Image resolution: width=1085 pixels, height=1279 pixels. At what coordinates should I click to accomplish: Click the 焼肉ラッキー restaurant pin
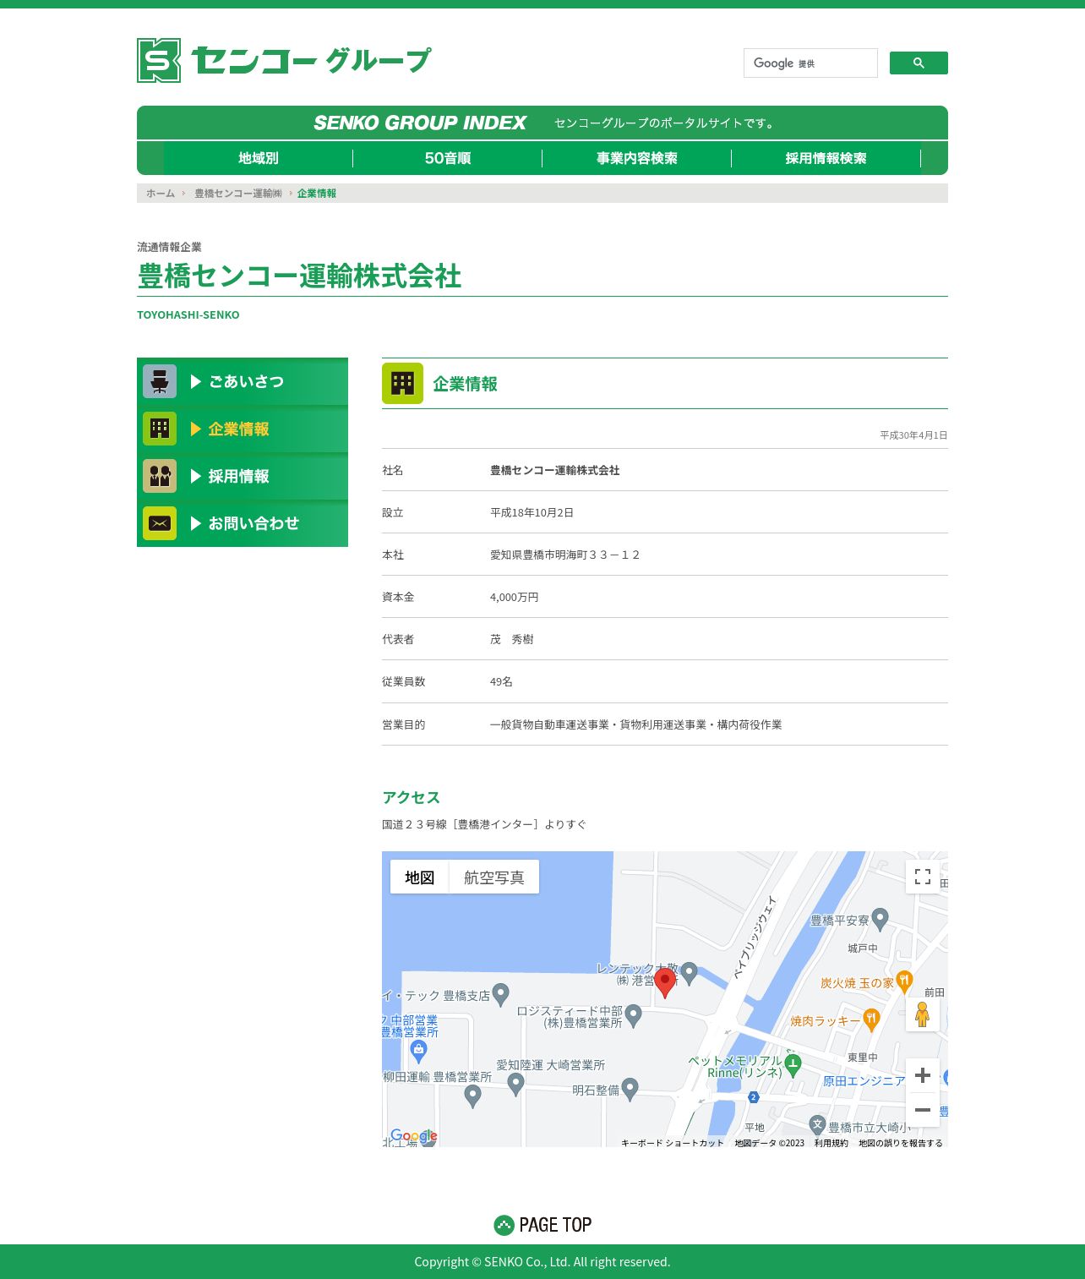point(871,1019)
